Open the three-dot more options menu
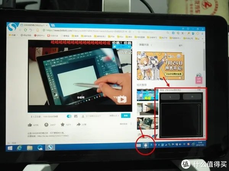 click(131, 124)
